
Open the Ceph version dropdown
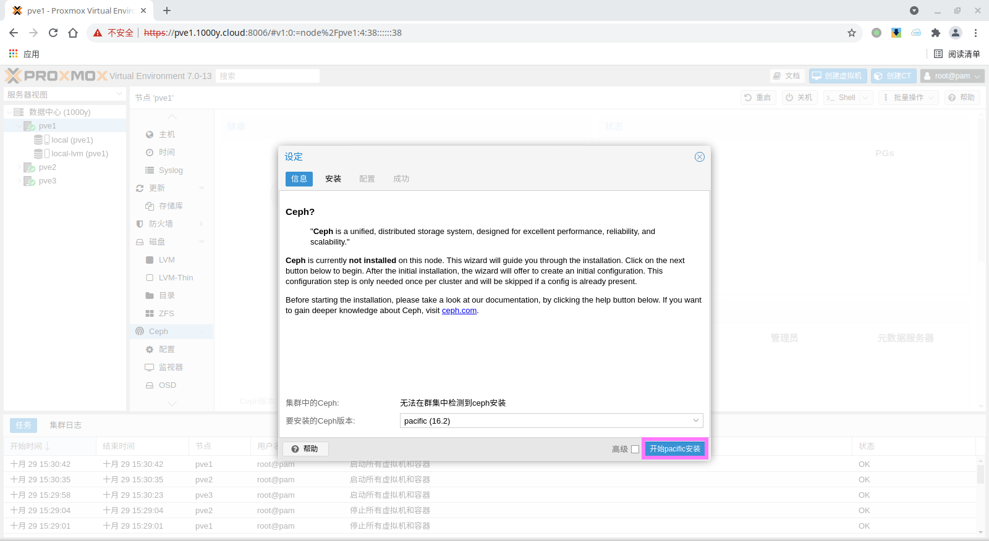[x=695, y=421]
